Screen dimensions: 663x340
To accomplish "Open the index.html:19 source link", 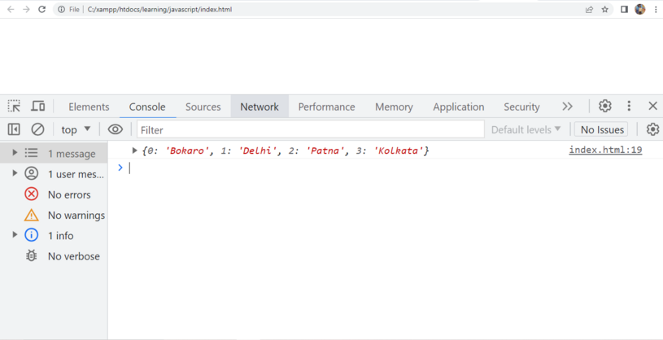I will (x=605, y=150).
